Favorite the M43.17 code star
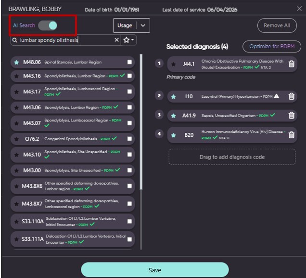Screen dimensions: 306x278 [x=16, y=92]
